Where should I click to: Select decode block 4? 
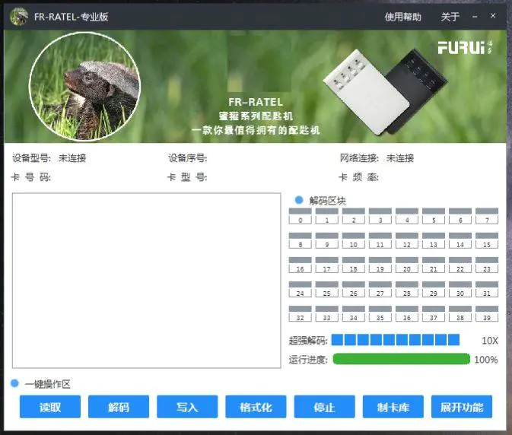tap(407, 216)
